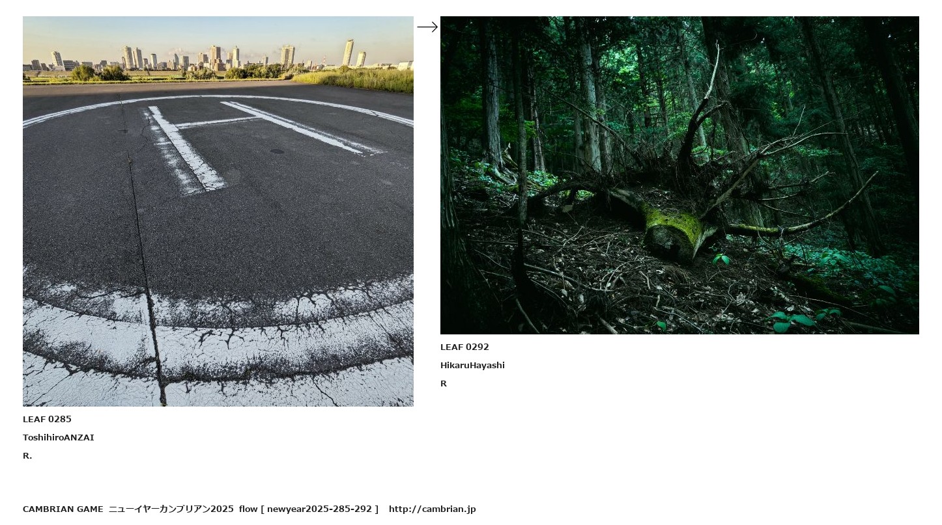Click the ToshihiroANZAI author name
The width and height of the screenshot is (942, 525).
[59, 437]
